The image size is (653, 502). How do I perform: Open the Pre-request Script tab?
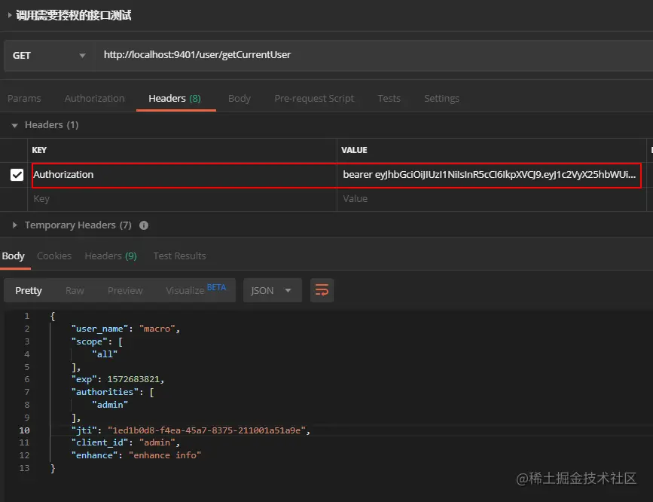314,99
